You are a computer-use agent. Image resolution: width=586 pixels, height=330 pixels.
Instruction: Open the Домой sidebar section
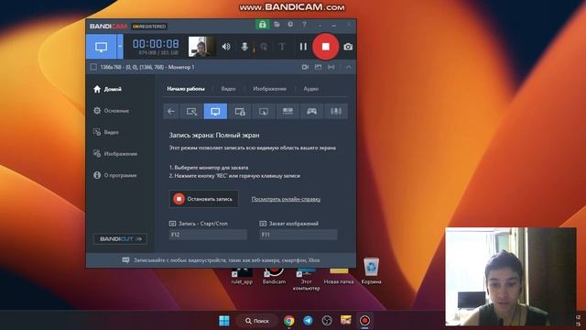point(108,89)
